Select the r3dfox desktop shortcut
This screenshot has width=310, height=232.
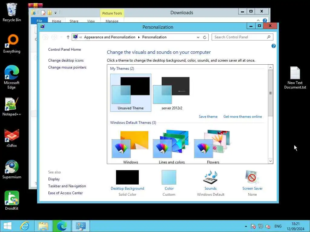coord(12,138)
